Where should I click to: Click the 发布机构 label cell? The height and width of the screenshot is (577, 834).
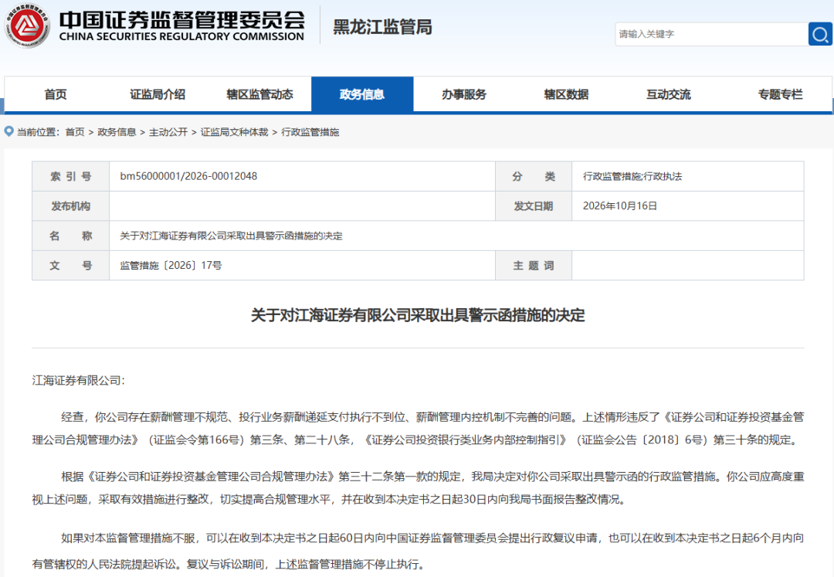click(71, 205)
